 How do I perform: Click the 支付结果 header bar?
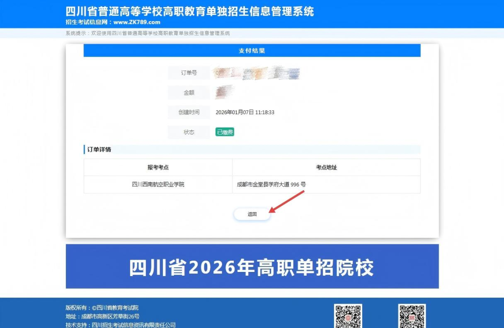(252, 50)
